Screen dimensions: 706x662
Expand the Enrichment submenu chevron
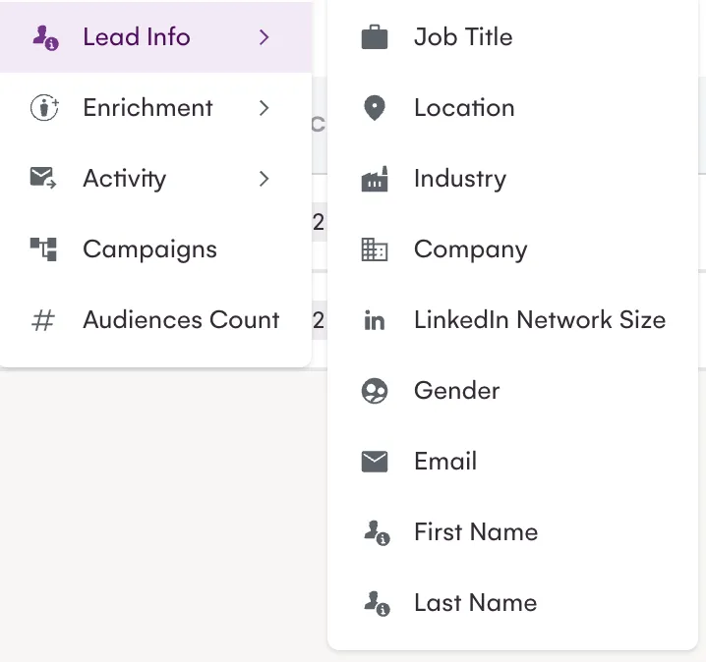pos(264,108)
